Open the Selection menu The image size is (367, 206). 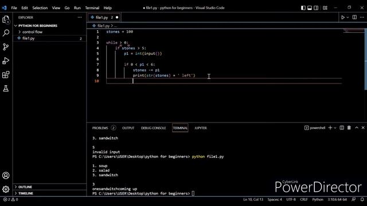click(40, 8)
